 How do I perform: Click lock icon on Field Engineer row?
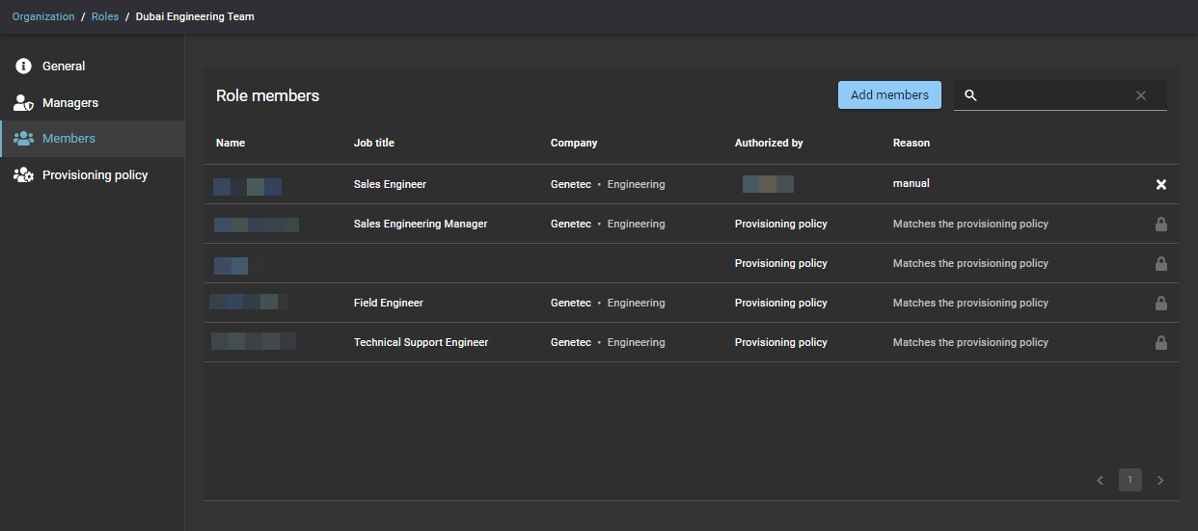point(1161,303)
